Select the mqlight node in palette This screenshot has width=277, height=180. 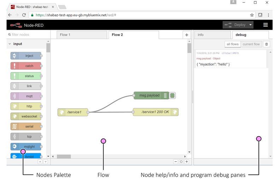26,146
